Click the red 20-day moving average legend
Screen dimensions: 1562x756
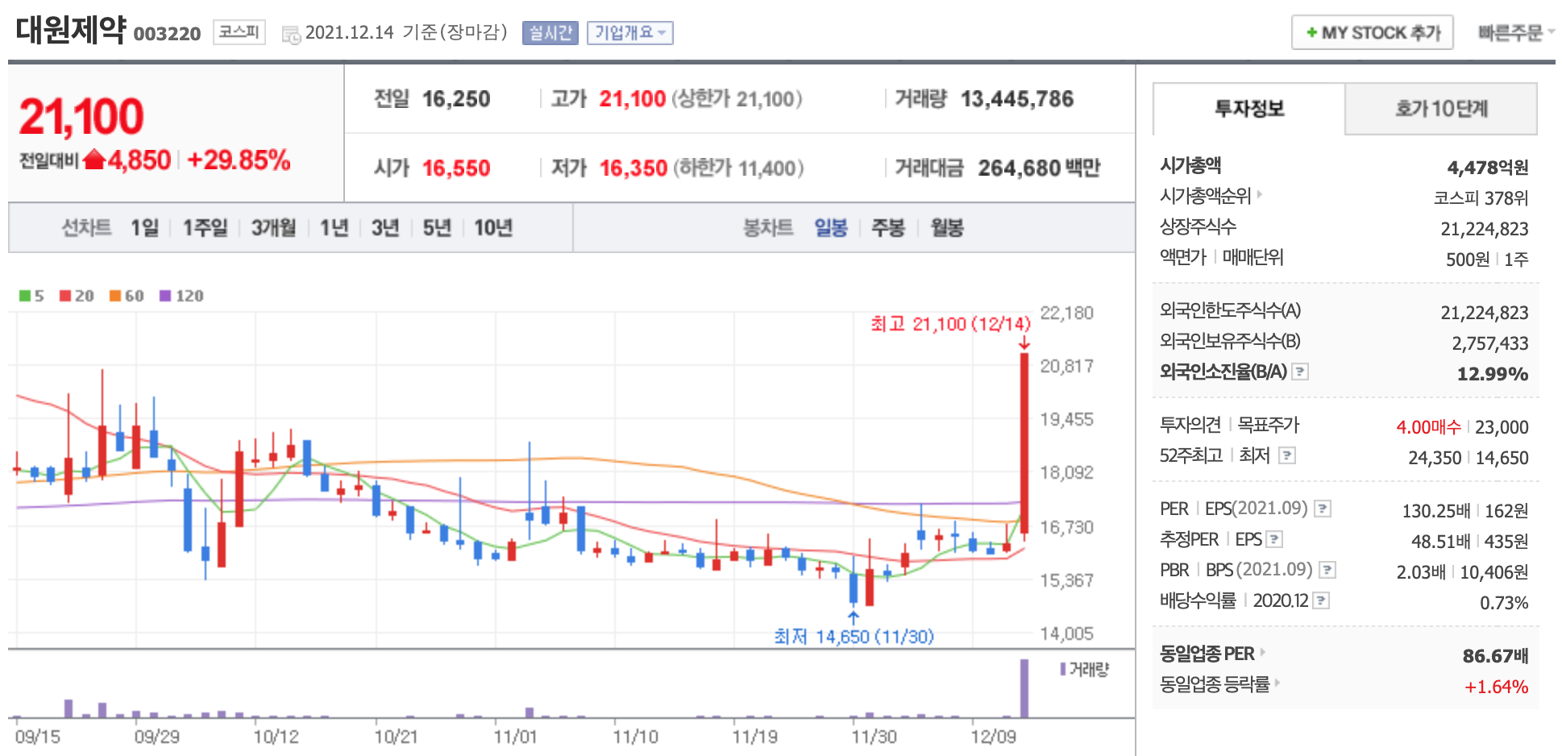click(77, 296)
